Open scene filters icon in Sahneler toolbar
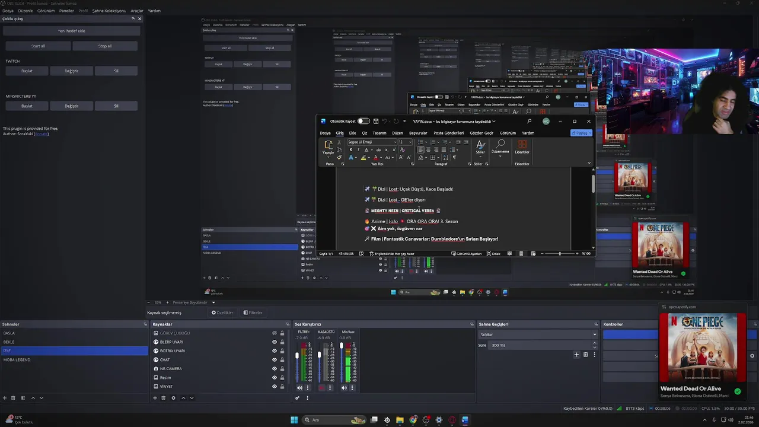This screenshot has width=759, height=427. (23, 398)
